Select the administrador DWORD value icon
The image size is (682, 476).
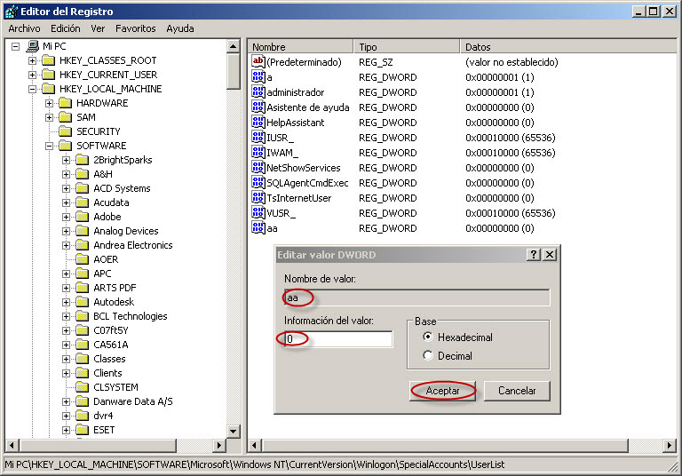pos(258,91)
